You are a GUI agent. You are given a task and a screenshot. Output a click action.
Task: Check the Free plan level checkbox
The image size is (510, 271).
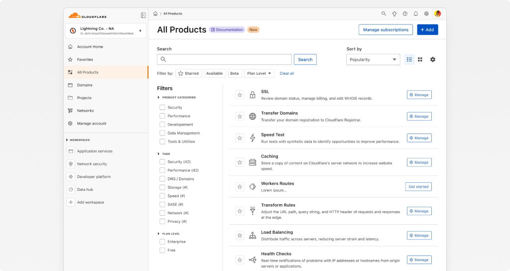tap(162, 250)
